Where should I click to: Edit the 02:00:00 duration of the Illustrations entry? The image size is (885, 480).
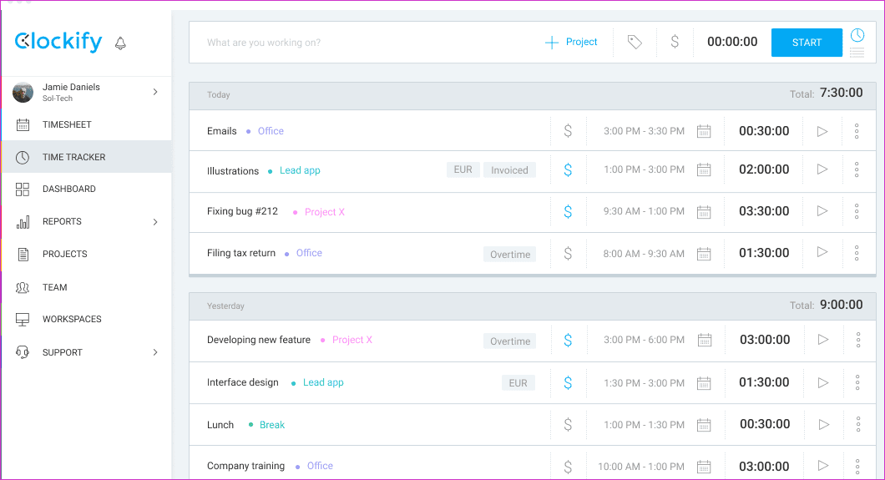pos(764,169)
